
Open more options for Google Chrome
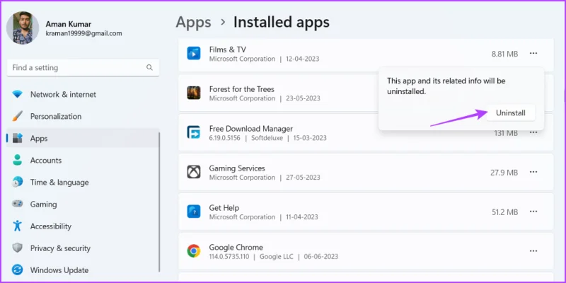click(x=533, y=251)
